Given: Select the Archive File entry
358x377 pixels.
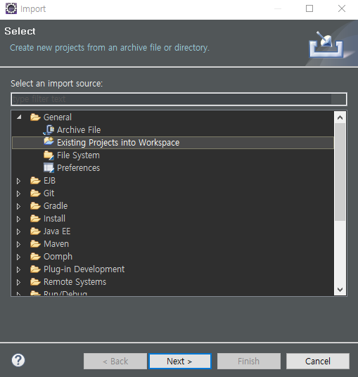Looking at the screenshot, I should [x=79, y=130].
